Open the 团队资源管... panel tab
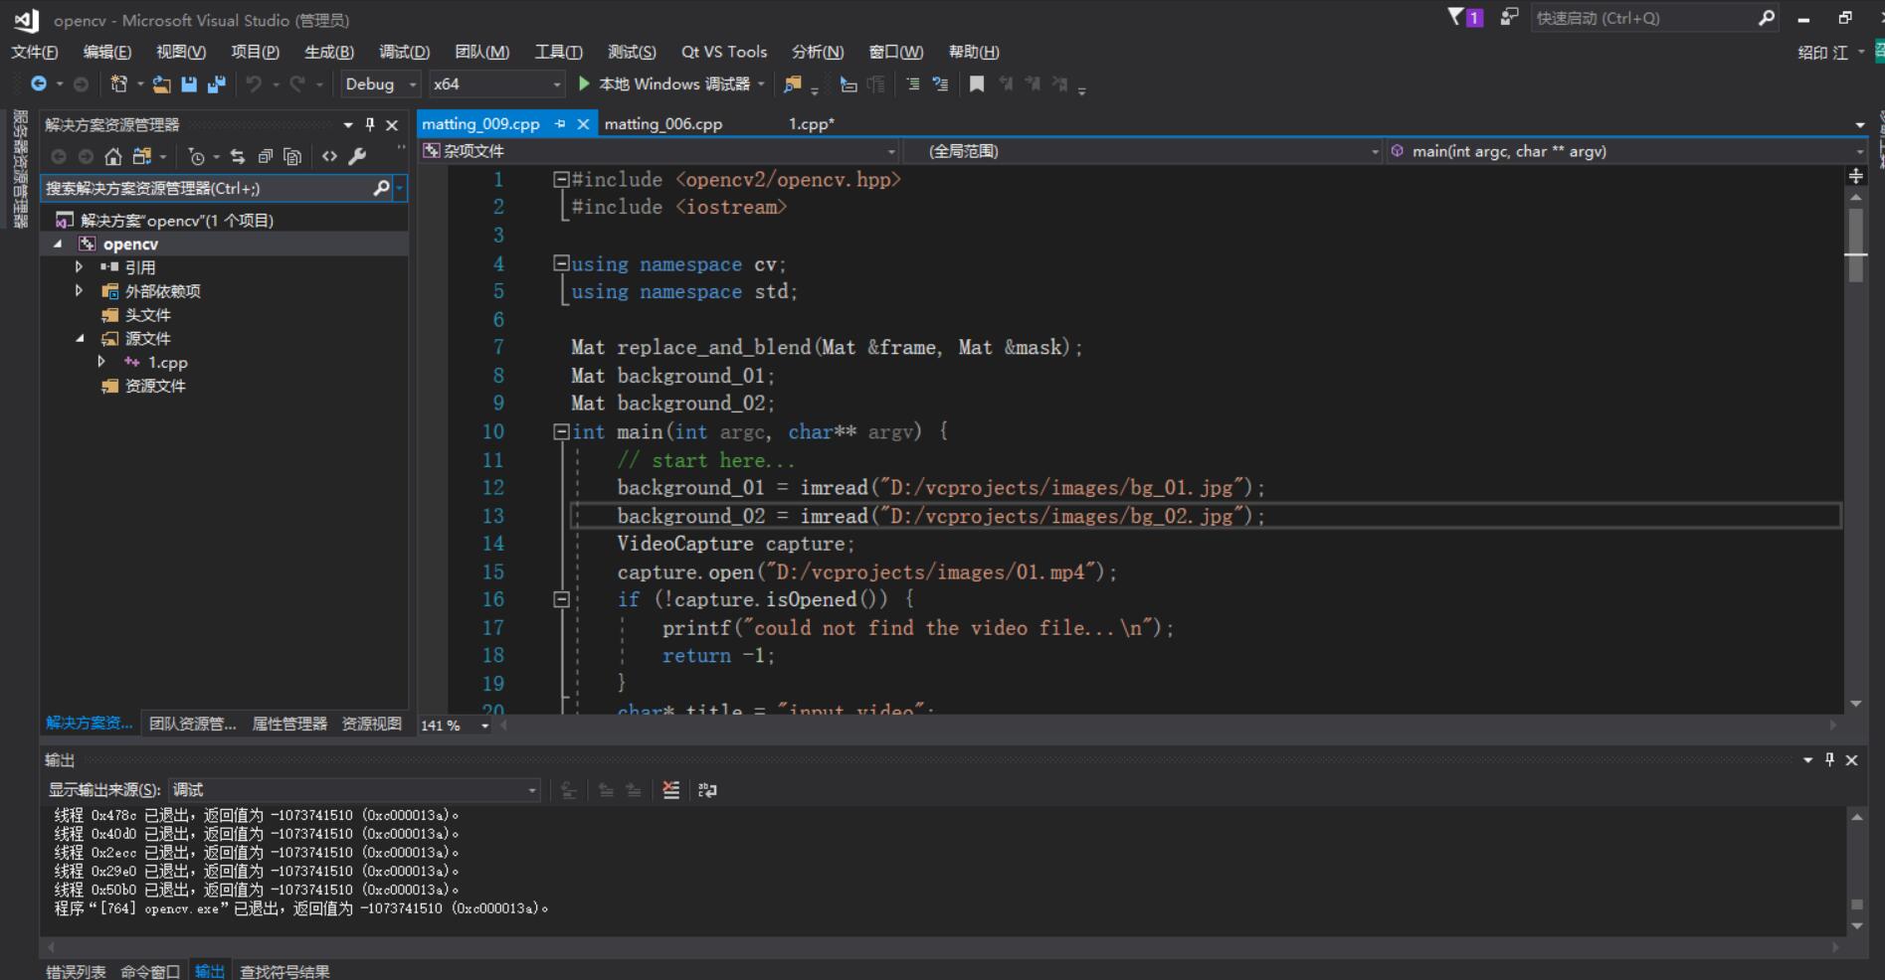Viewport: 1885px width, 980px height. [193, 724]
